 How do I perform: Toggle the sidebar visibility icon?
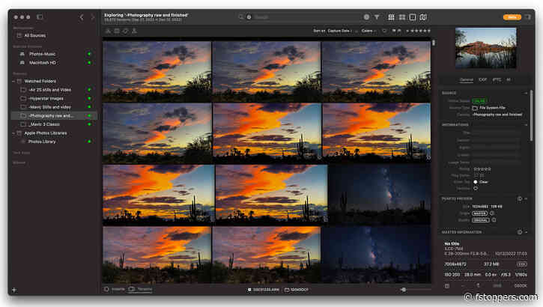40,17
